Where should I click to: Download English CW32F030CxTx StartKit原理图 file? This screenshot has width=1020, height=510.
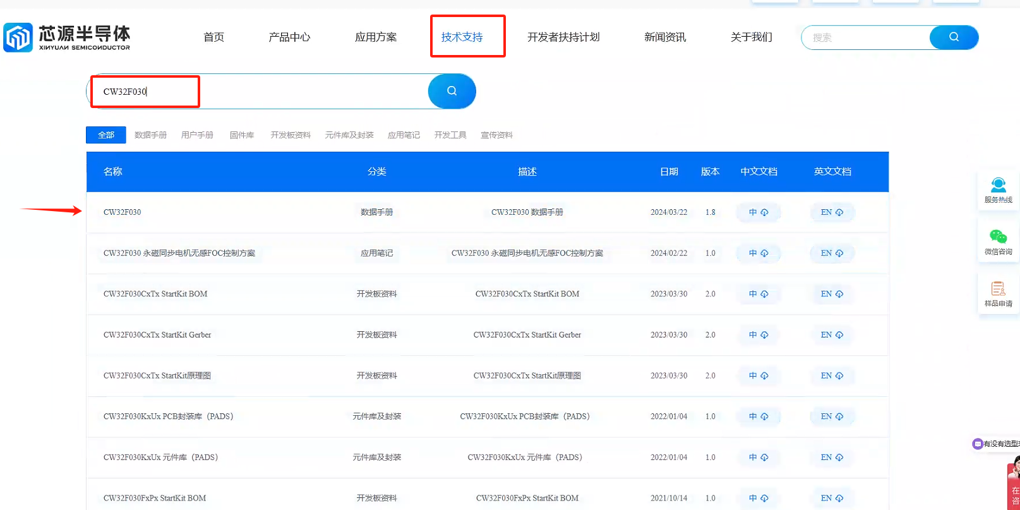(x=832, y=375)
